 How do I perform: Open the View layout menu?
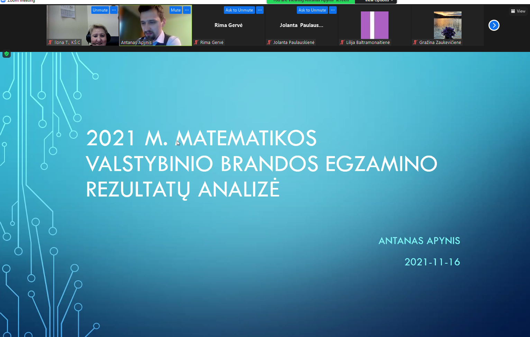pyautogui.click(x=518, y=11)
